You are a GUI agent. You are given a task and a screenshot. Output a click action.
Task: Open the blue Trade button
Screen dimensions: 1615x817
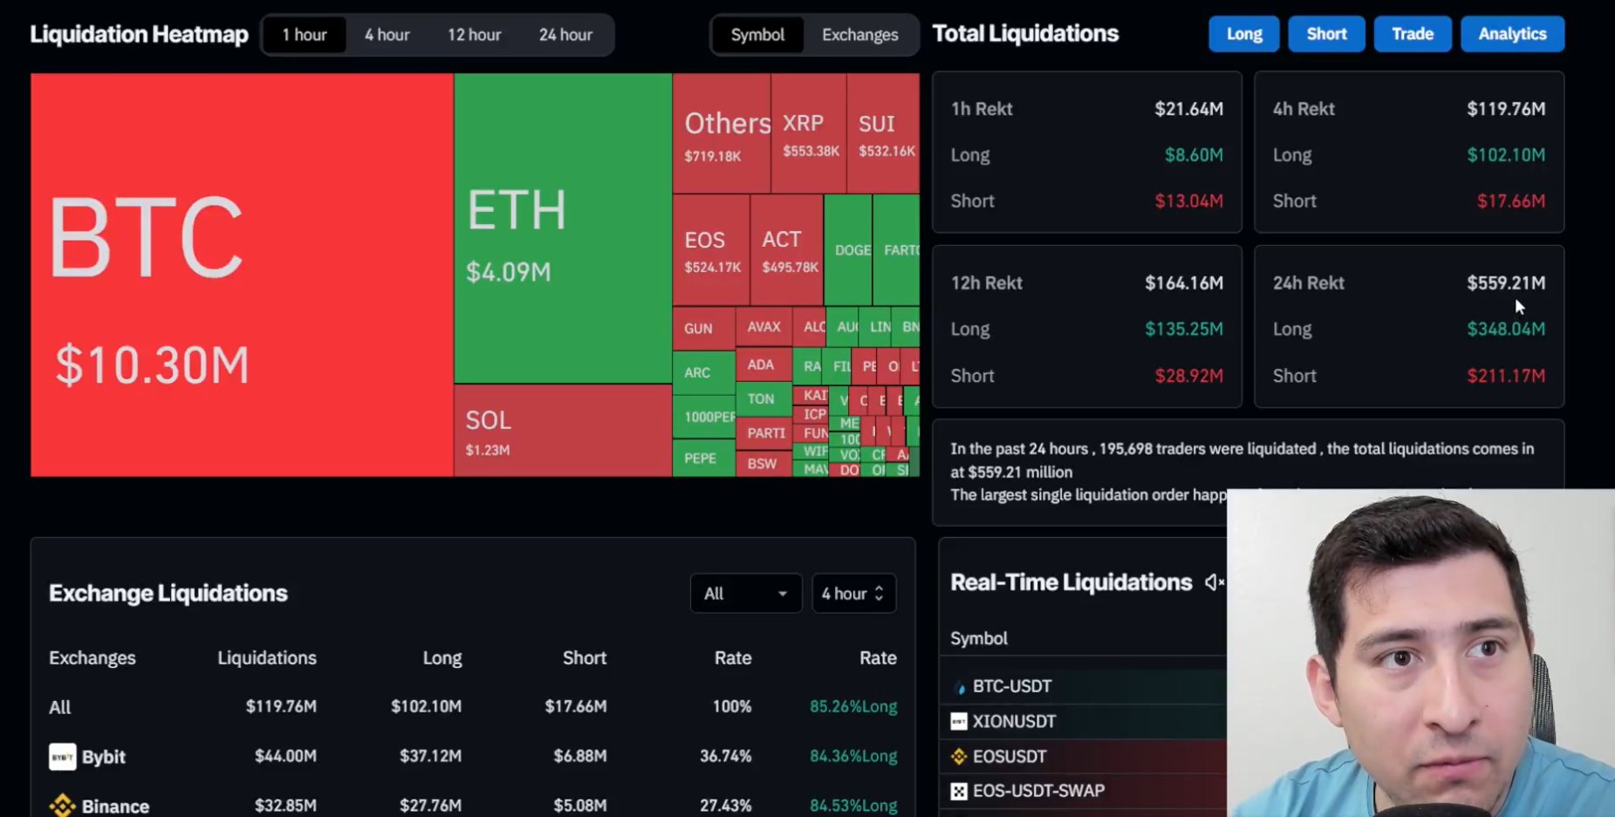[1413, 34]
